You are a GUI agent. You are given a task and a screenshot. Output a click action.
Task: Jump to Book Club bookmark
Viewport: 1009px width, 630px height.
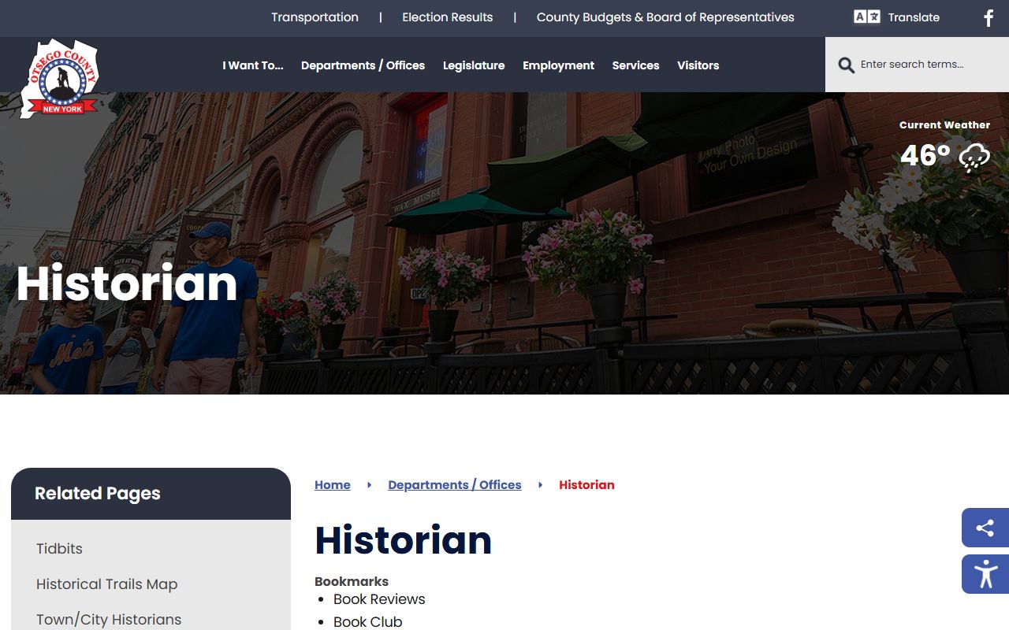point(367,621)
